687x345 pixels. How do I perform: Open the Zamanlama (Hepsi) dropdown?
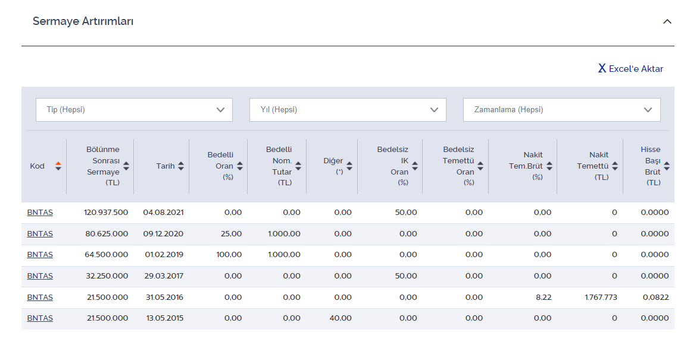pos(561,110)
